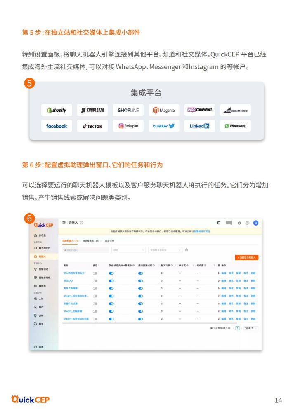293x414 pixels.
Task: Click the Facebook logo tile
Action: [57, 126]
